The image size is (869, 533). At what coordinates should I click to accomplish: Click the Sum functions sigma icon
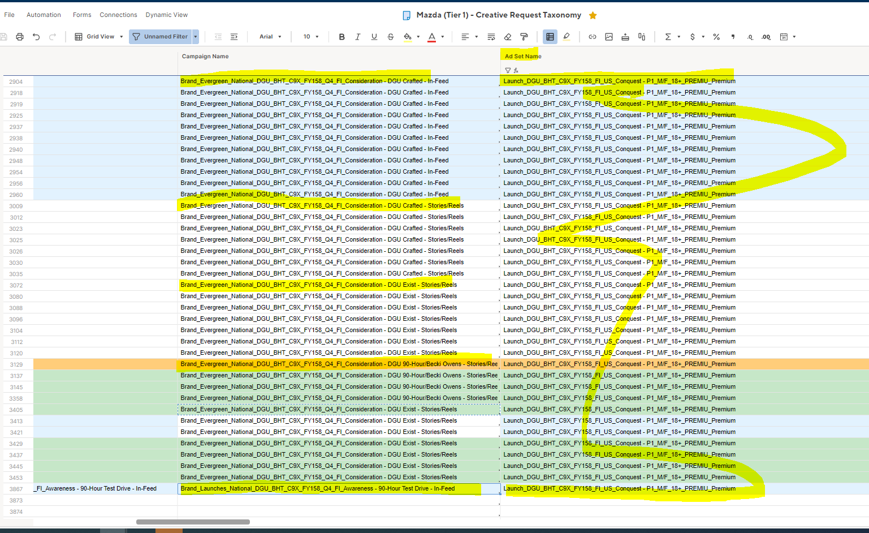[668, 37]
